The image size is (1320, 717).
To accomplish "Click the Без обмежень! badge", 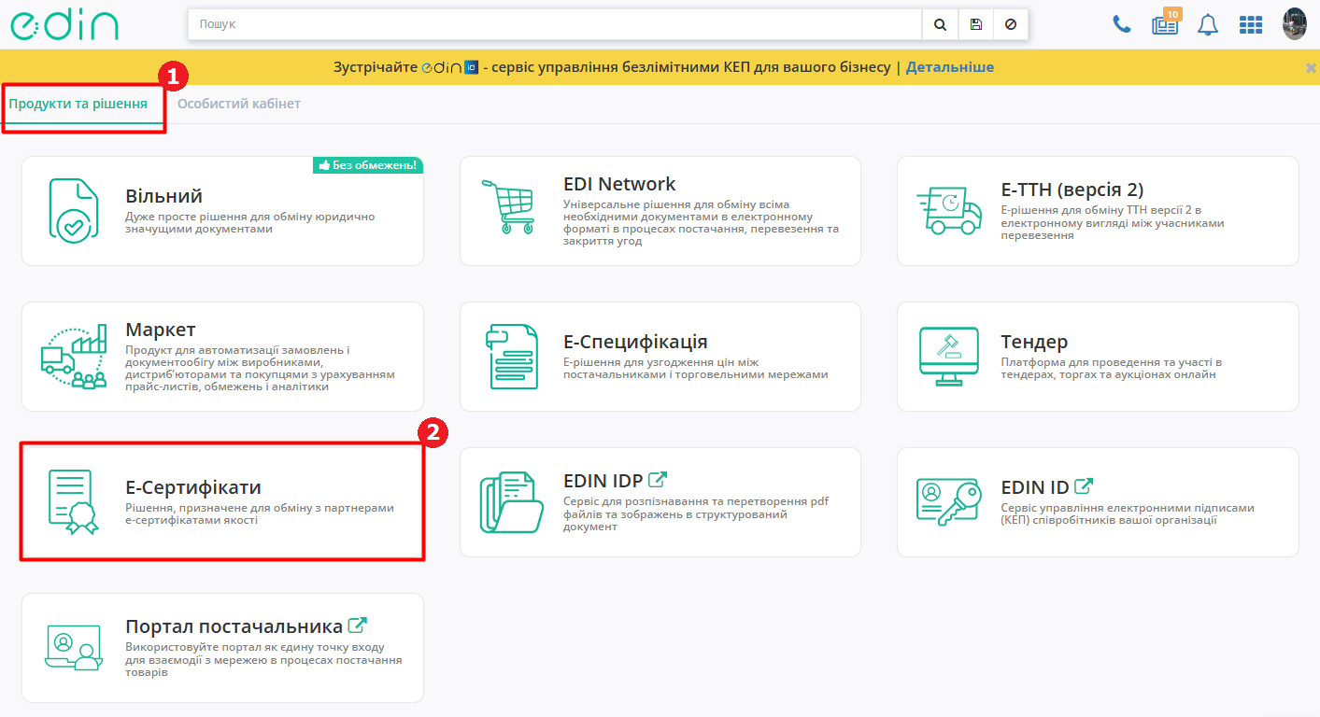I will tap(368, 165).
